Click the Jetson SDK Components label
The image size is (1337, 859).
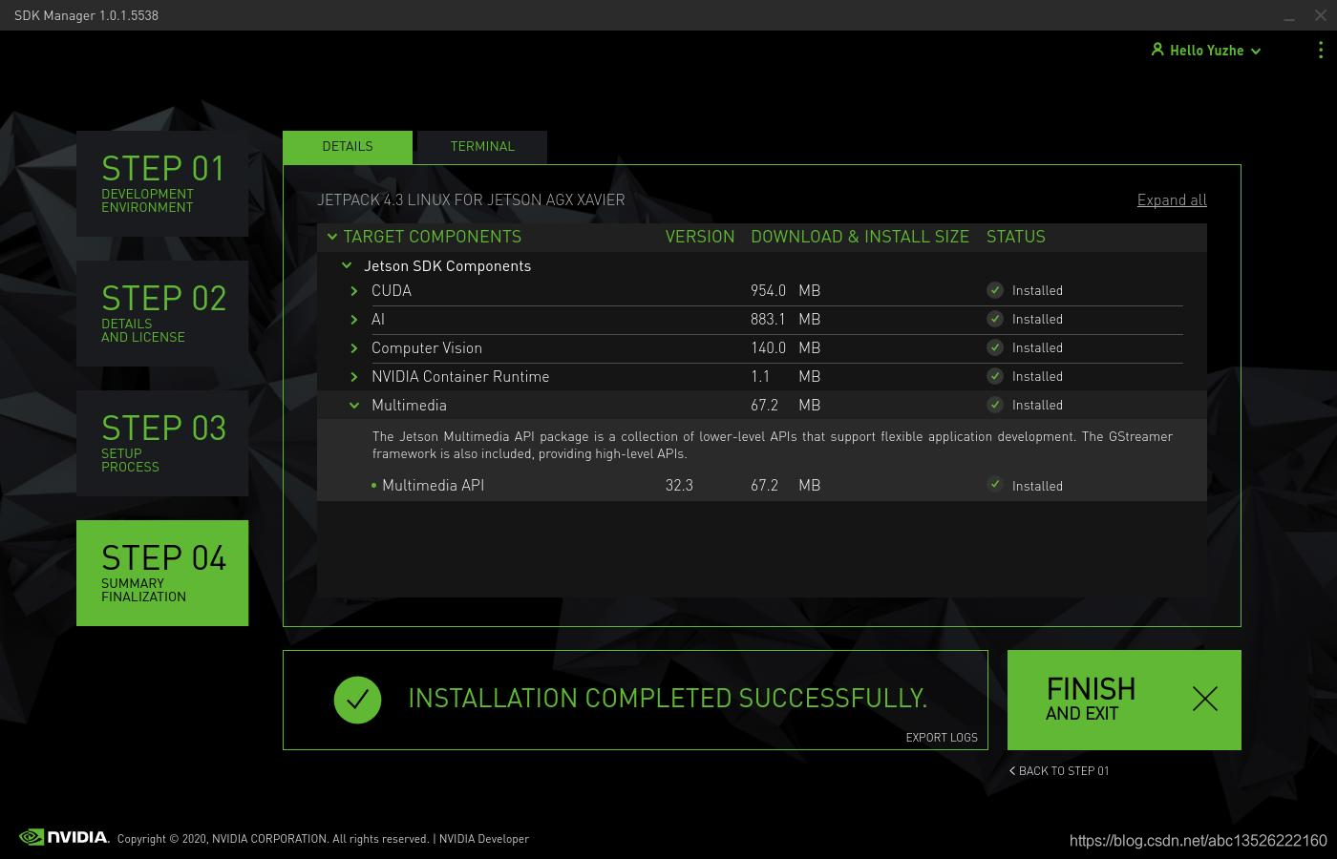(x=447, y=266)
